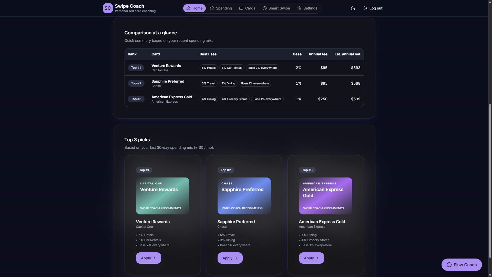Toggle dark mode moon icon
Viewport: 492px width, 277px height.
point(353,8)
